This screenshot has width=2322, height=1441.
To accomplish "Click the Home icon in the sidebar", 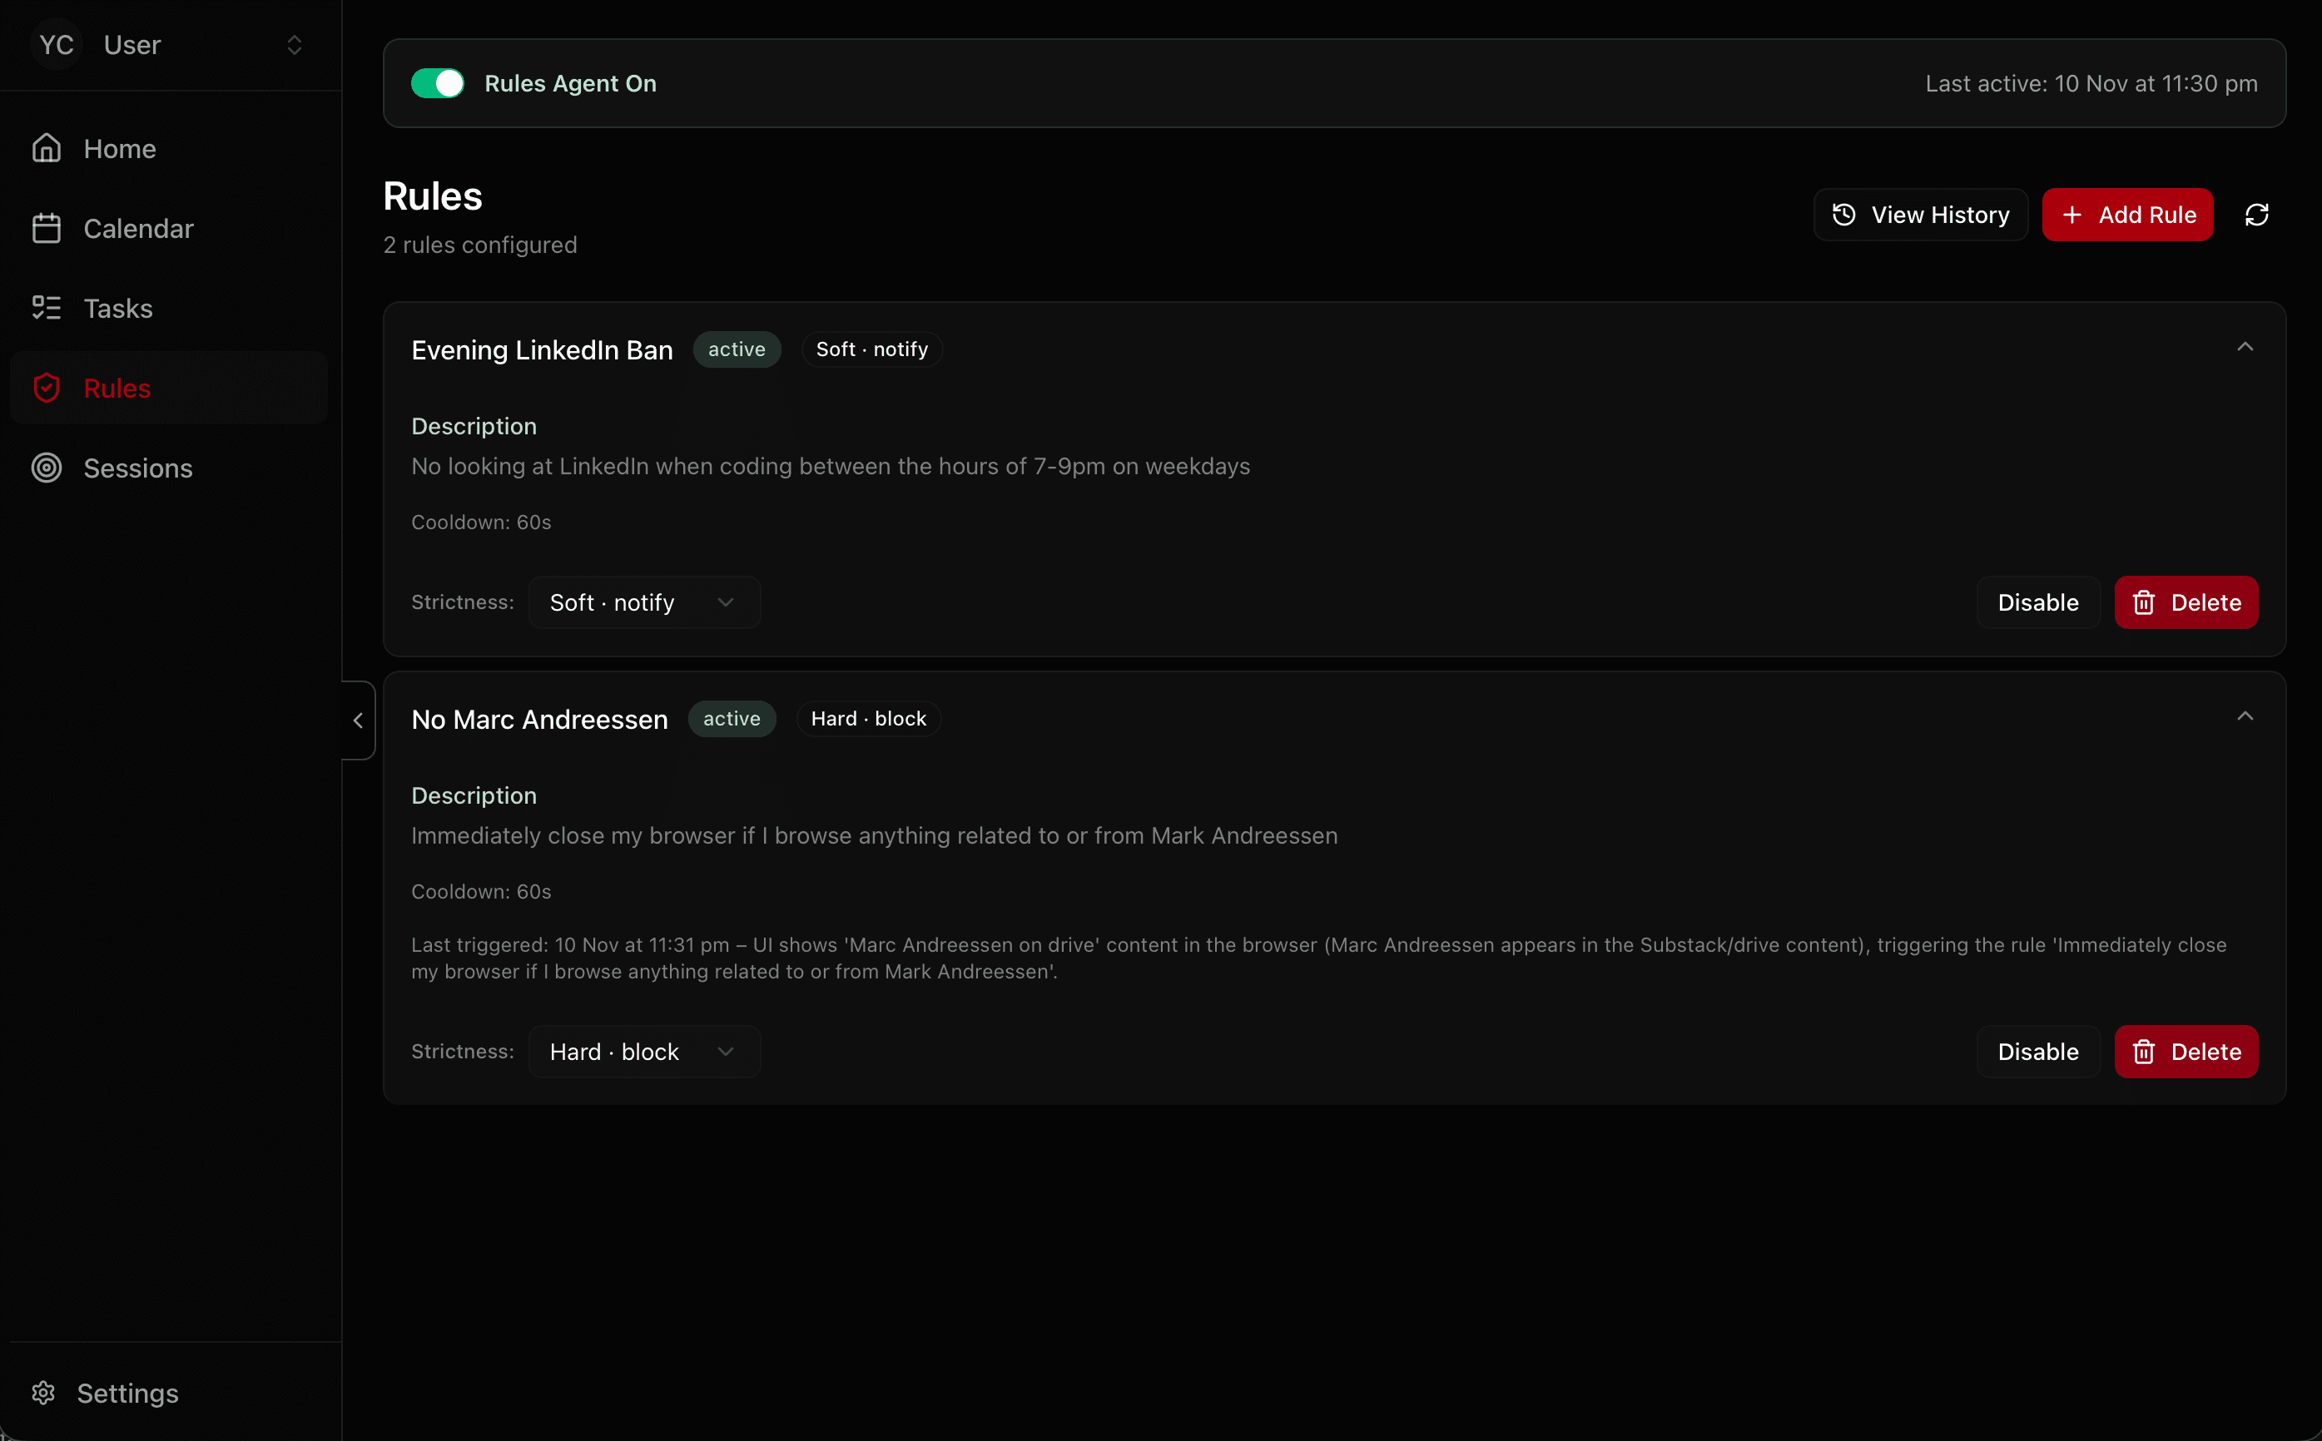I will point(47,148).
